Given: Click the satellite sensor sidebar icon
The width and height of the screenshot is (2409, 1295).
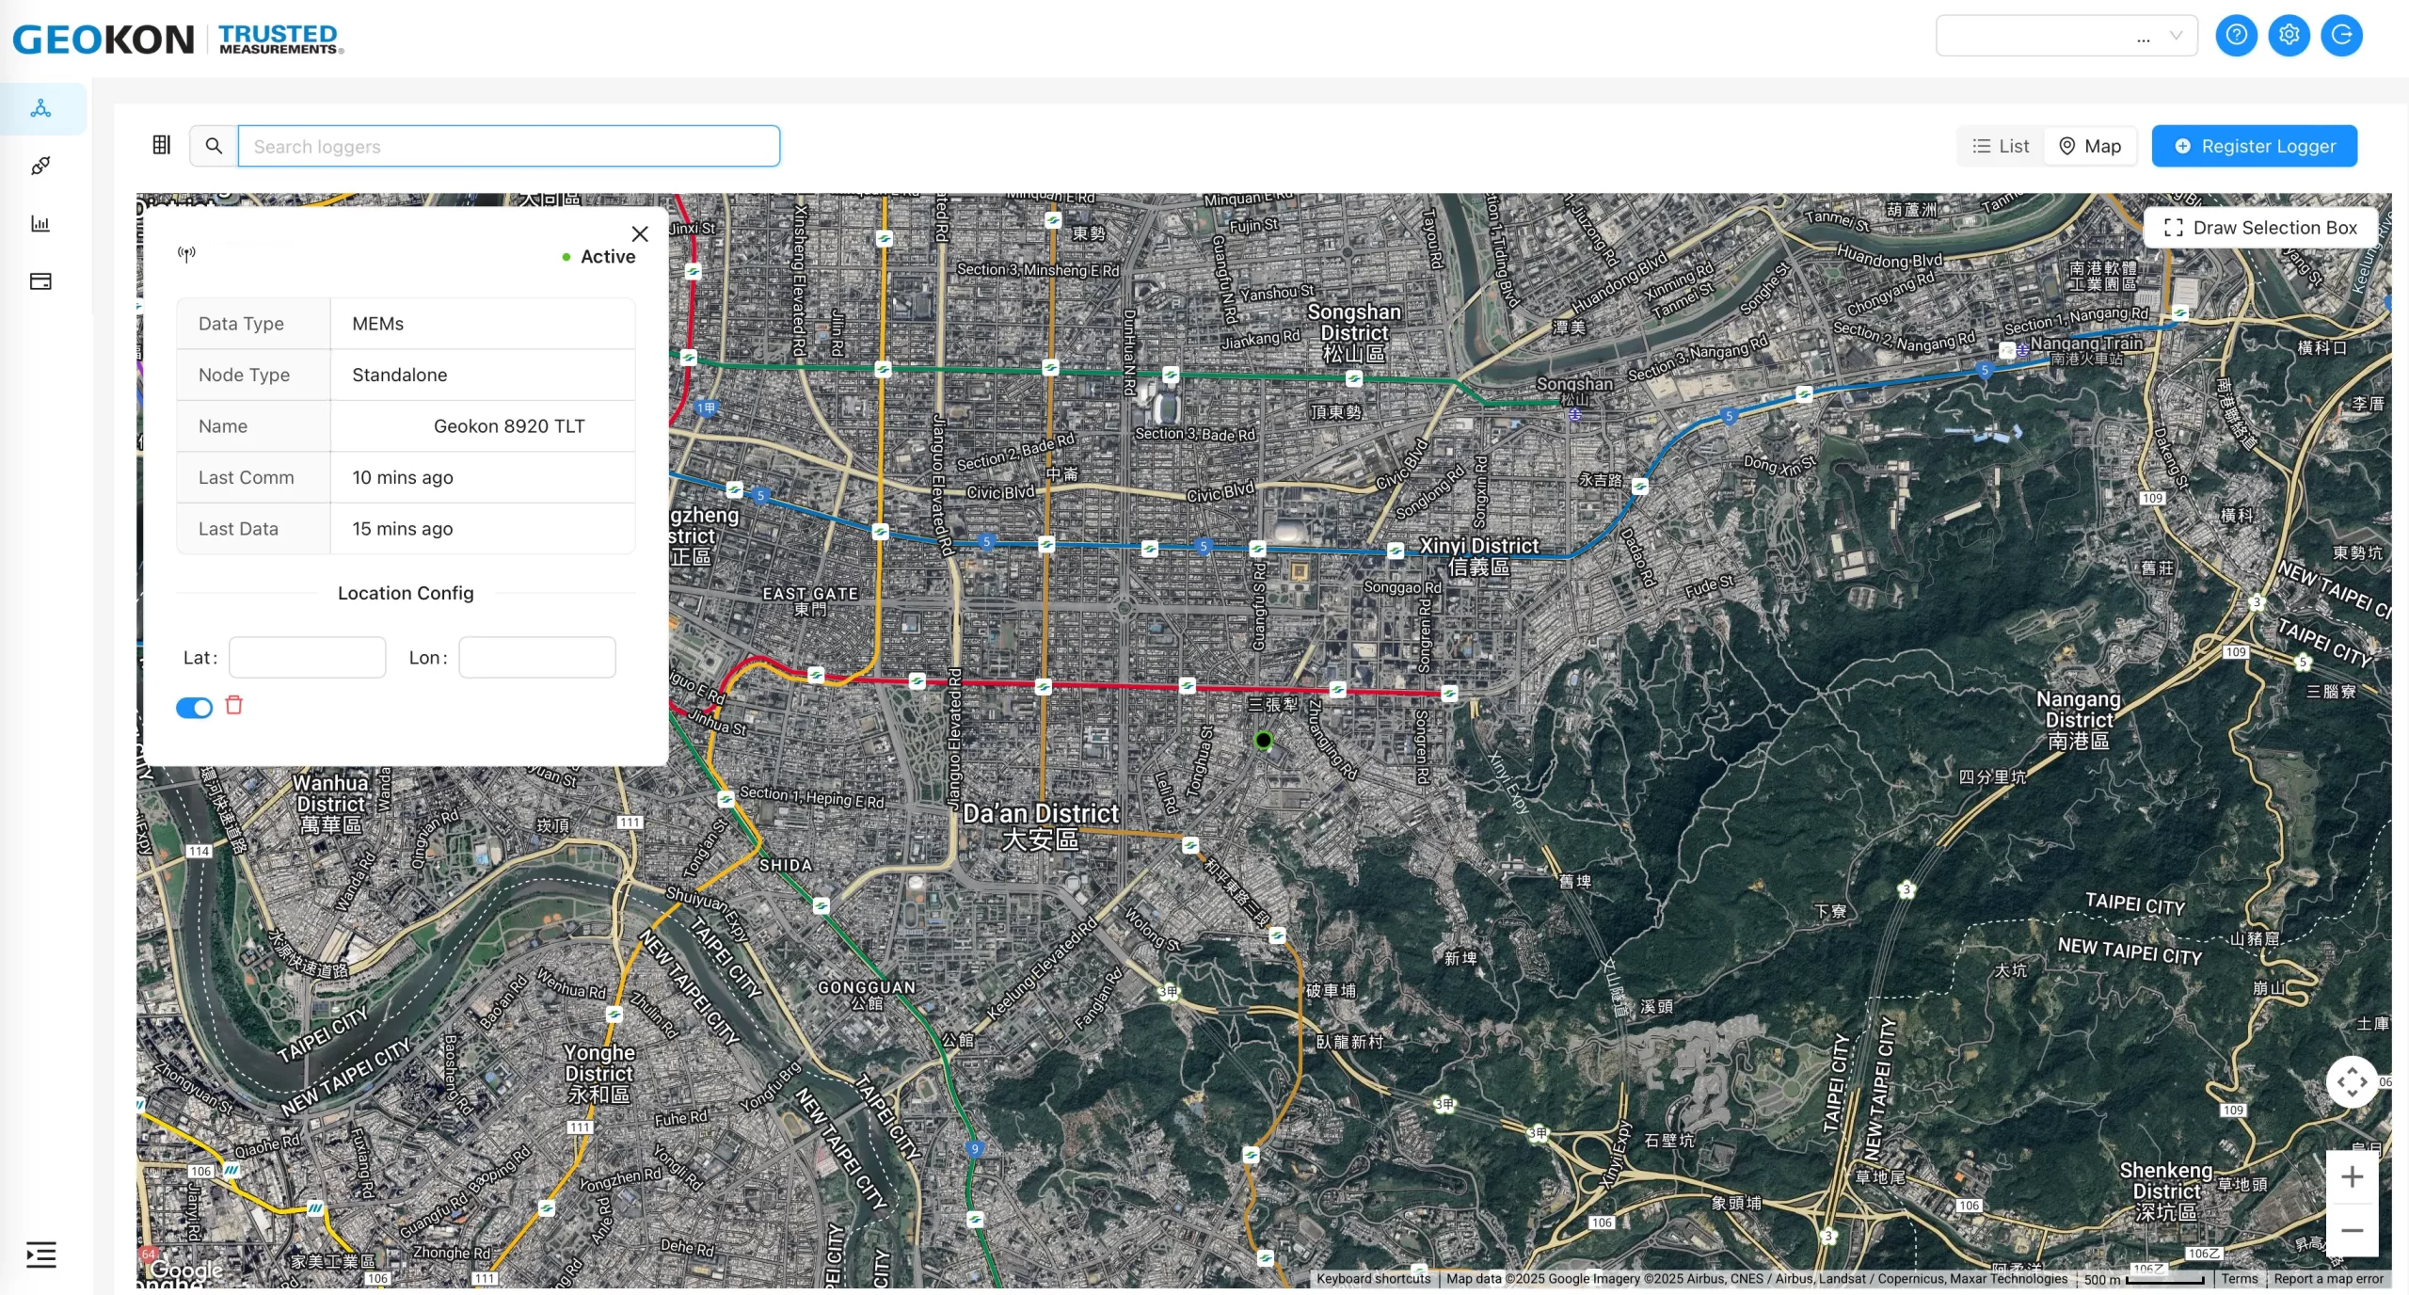Looking at the screenshot, I should [40, 167].
